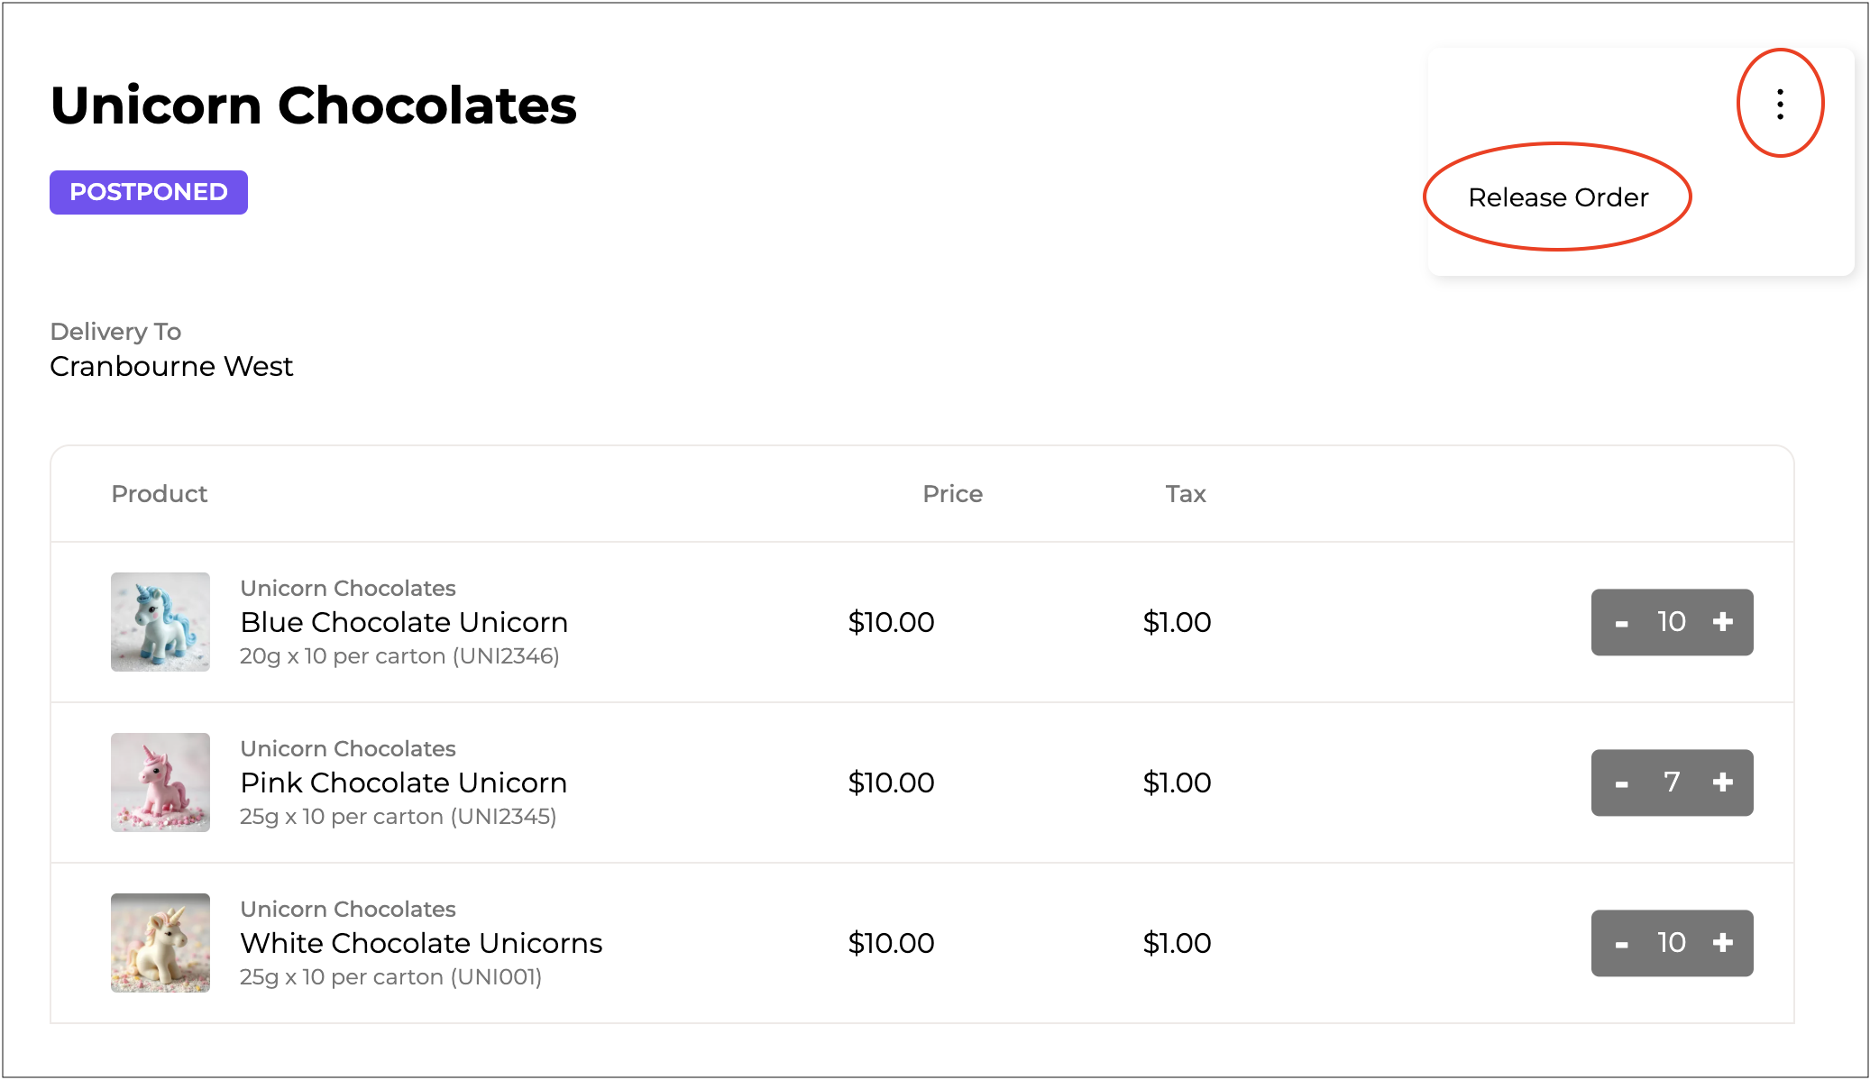Click the Price column header
This screenshot has width=1870, height=1080.
coord(952,494)
